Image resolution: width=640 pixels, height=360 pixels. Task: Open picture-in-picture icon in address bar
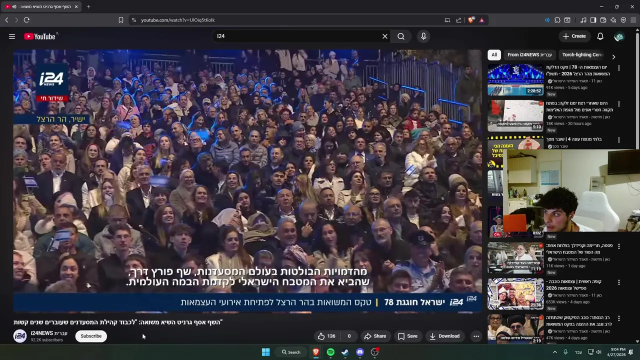coord(447,20)
